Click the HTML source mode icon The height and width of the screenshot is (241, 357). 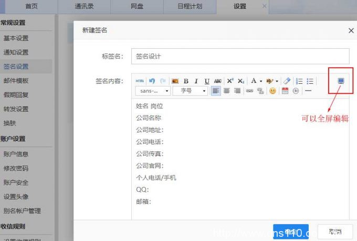[140, 81]
